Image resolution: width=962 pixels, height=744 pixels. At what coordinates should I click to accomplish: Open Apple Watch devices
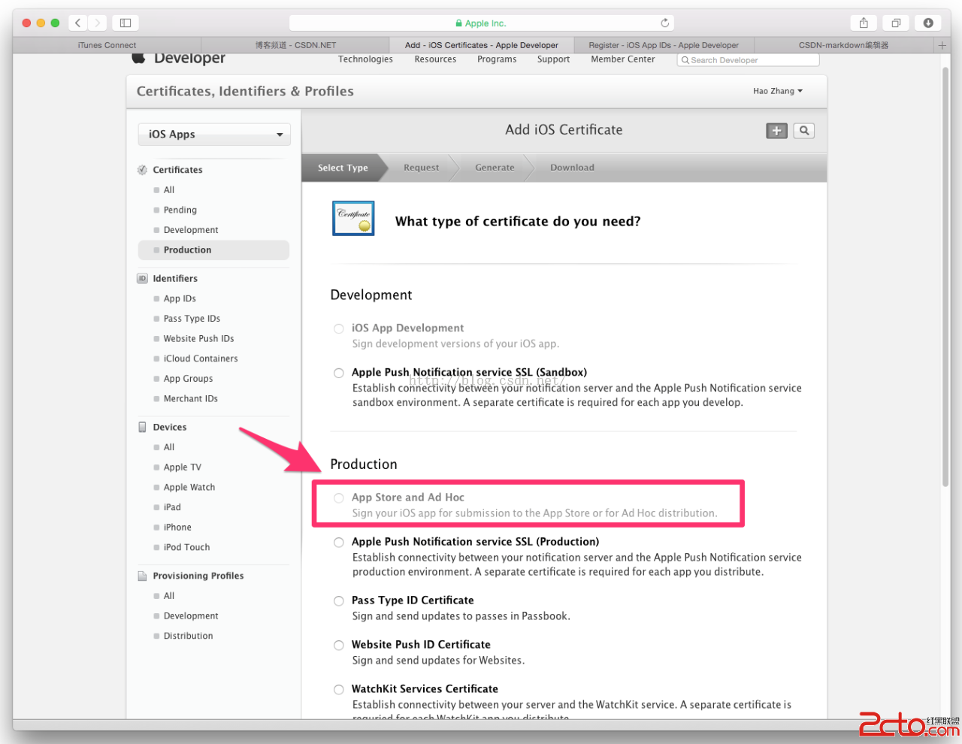coord(189,488)
